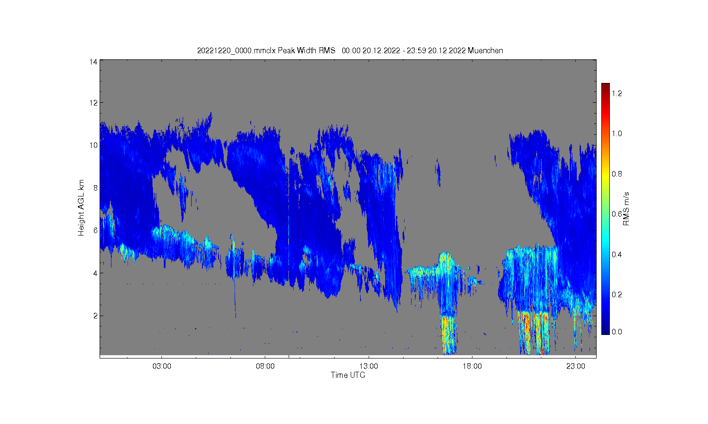The width and height of the screenshot is (708, 424).
Task: Click the plot title mentioning Peak Width RMS
Action: click(350, 50)
